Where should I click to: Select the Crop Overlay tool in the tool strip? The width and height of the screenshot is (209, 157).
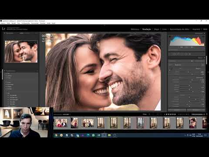click(175, 54)
